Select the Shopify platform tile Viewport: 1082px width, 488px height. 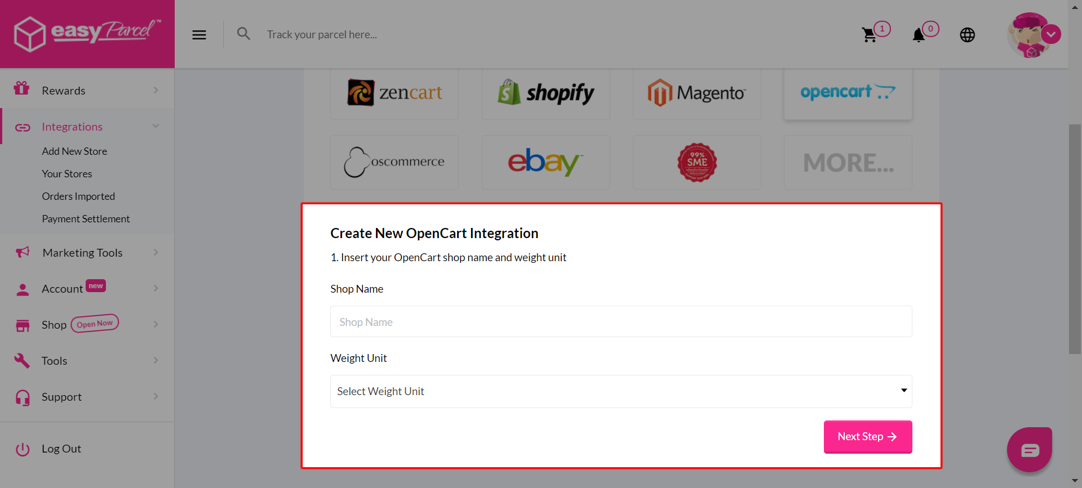[546, 93]
